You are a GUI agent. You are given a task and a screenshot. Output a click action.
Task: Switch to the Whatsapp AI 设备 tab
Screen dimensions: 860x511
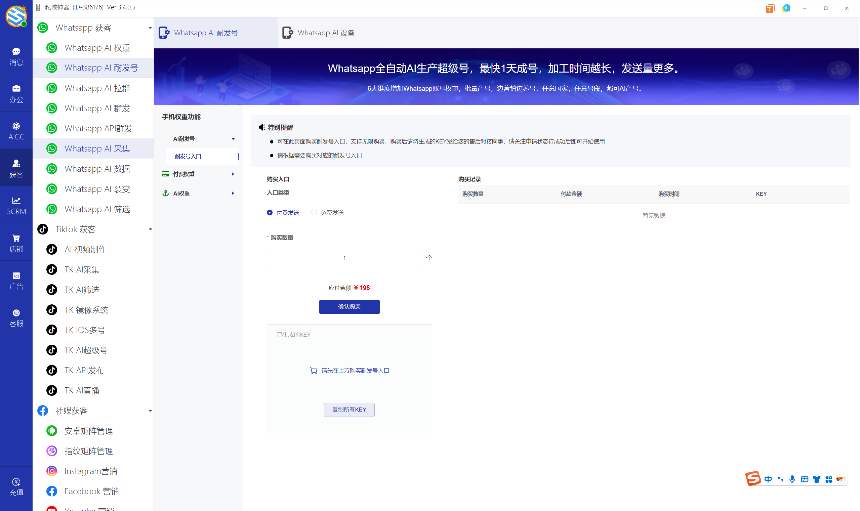pos(319,33)
